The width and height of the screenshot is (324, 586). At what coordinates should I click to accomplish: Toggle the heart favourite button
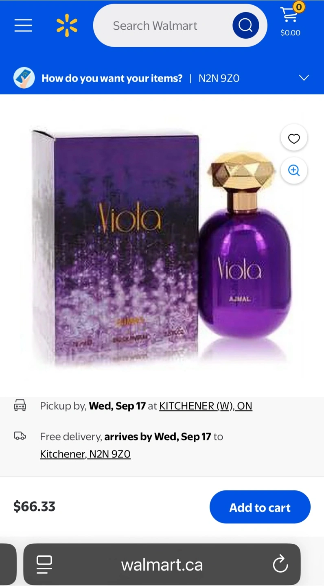point(294,138)
